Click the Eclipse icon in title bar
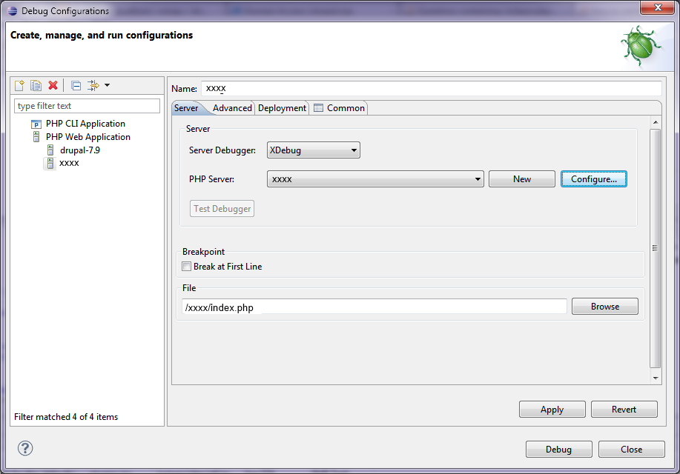 (x=13, y=11)
